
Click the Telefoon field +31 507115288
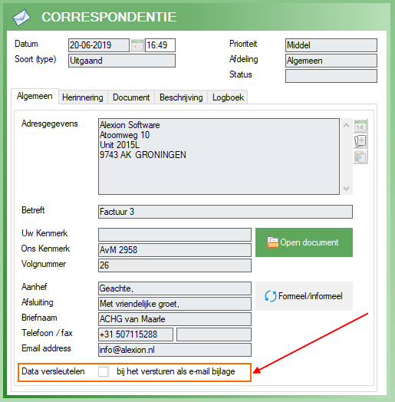[x=136, y=334]
